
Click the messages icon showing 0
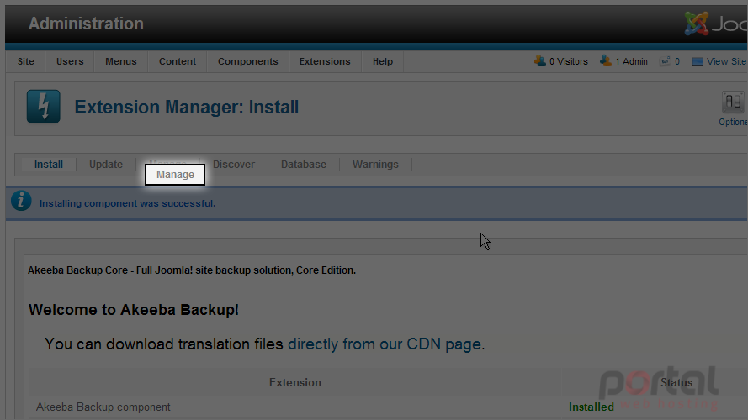pyautogui.click(x=665, y=61)
